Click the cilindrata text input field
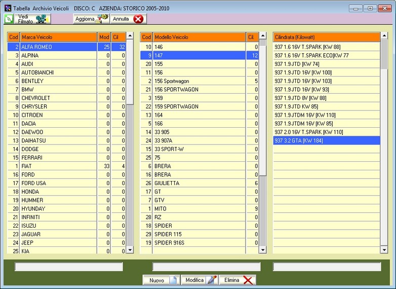 coord(327,267)
